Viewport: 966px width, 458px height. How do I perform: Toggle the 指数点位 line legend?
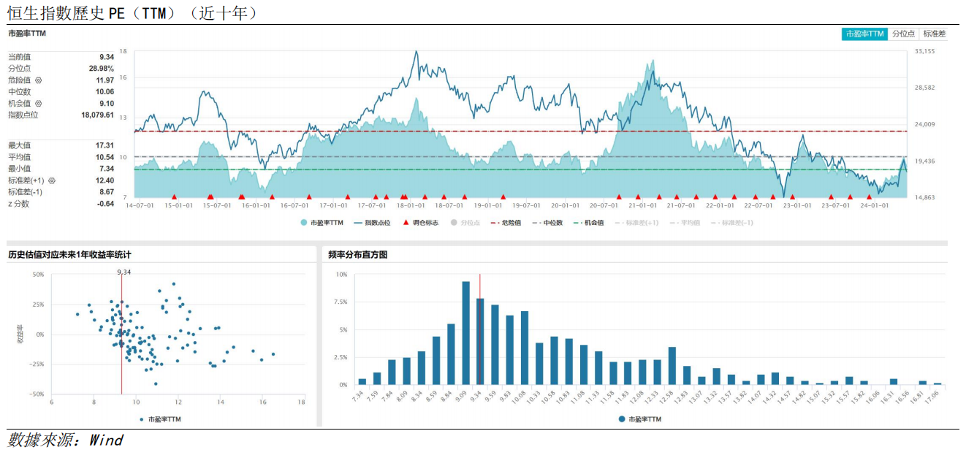point(372,222)
